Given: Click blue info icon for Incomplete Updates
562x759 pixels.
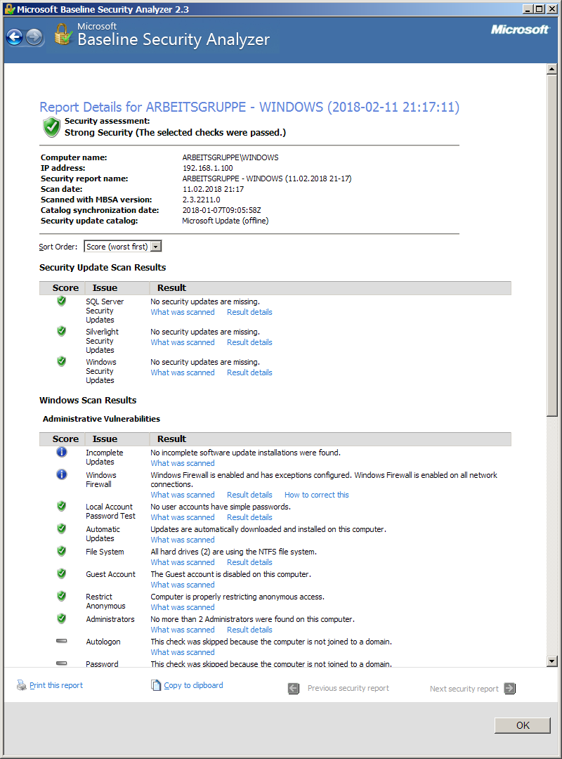Looking at the screenshot, I should (x=62, y=452).
